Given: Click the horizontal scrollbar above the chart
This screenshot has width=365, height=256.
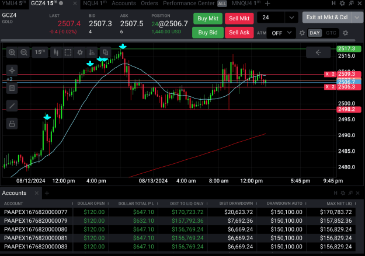Looking at the screenshot, I should tap(178, 40).
